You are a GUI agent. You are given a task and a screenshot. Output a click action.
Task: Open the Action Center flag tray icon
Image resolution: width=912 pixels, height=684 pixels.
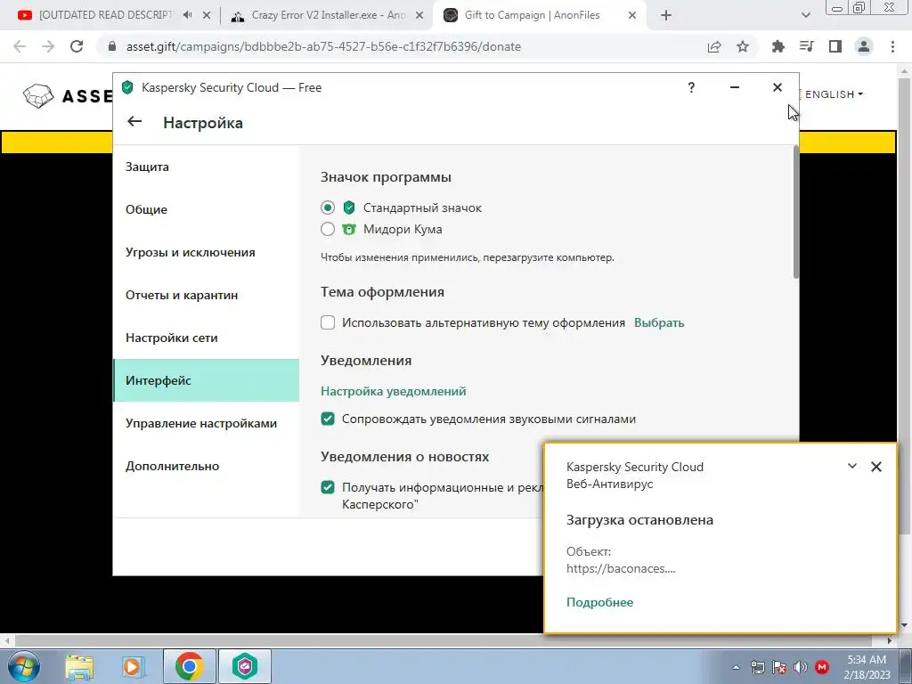click(x=778, y=667)
